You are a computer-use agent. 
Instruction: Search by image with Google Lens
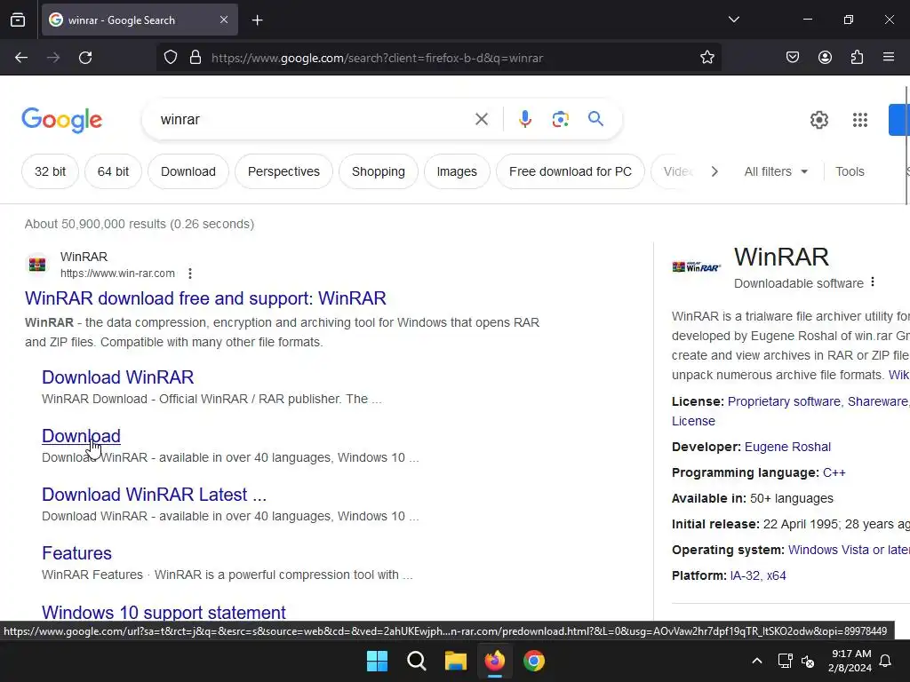point(560,120)
